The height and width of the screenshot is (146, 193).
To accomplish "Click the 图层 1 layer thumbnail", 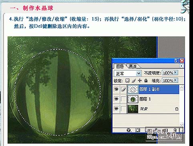I will tap(133, 99).
